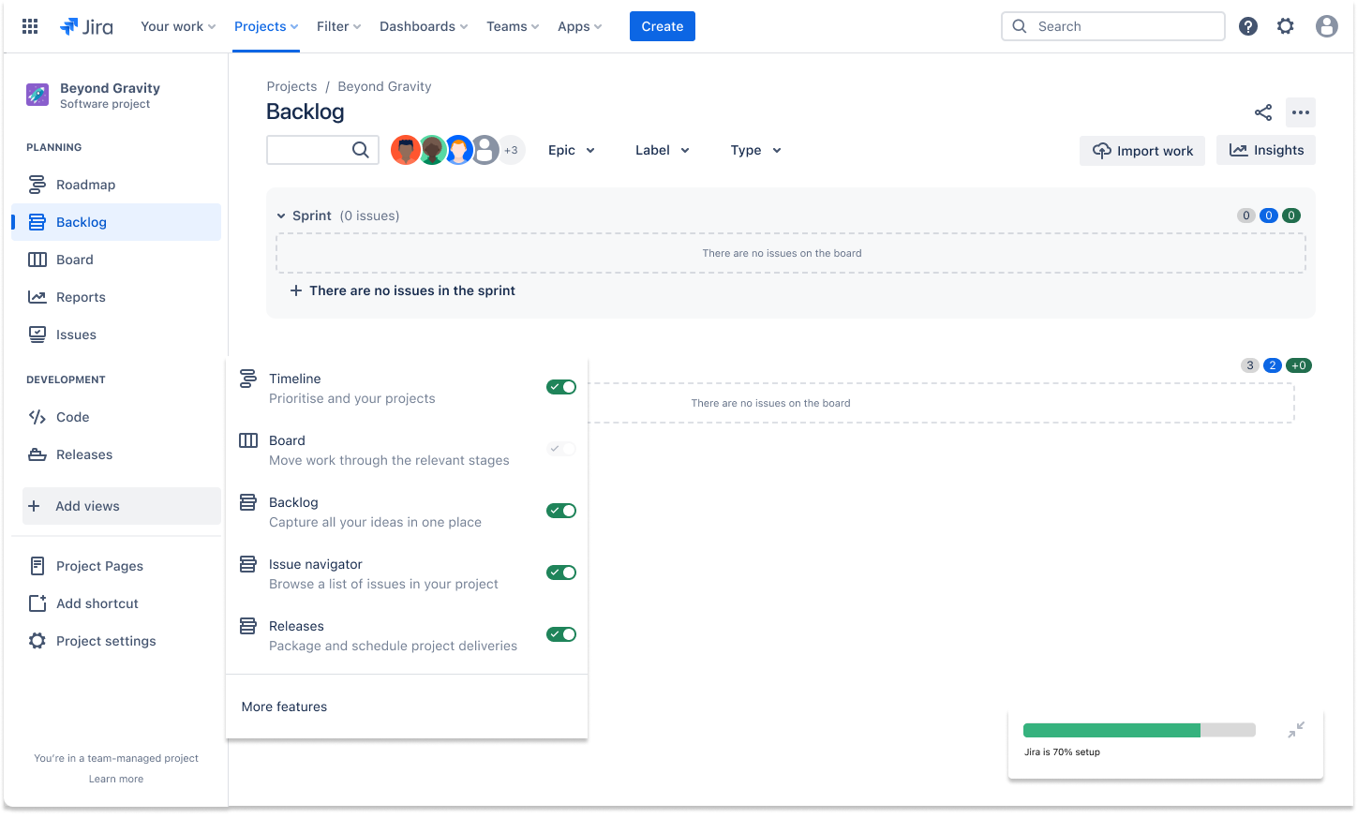
Task: Open Issues in sidebar
Action: (x=116, y=335)
